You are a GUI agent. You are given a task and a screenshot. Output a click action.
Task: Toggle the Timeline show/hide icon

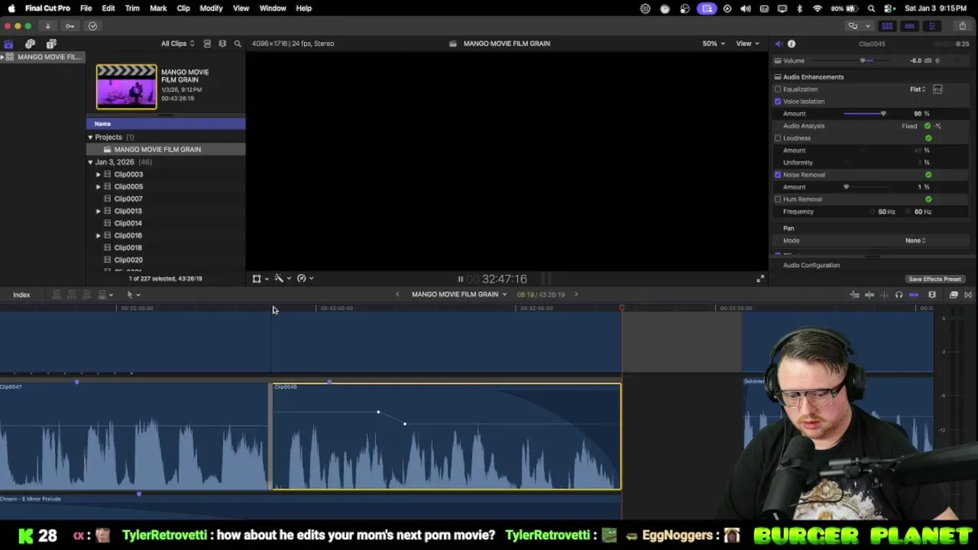click(909, 26)
